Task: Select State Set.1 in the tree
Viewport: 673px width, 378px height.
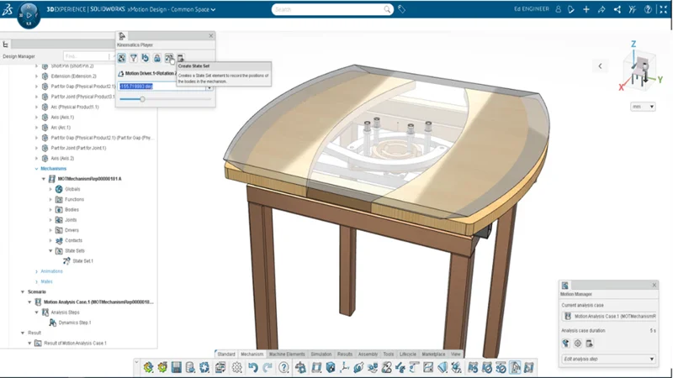Action: pos(82,261)
